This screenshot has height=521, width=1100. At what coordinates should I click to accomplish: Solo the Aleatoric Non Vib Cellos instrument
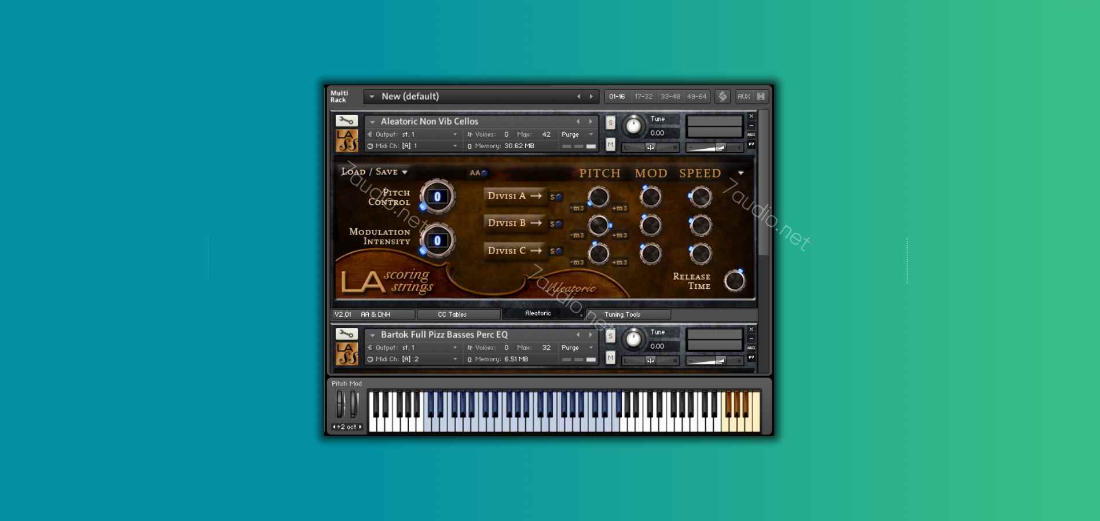point(610,123)
